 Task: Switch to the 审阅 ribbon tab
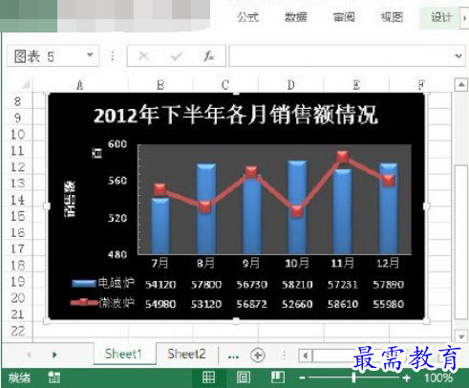pyautogui.click(x=344, y=17)
